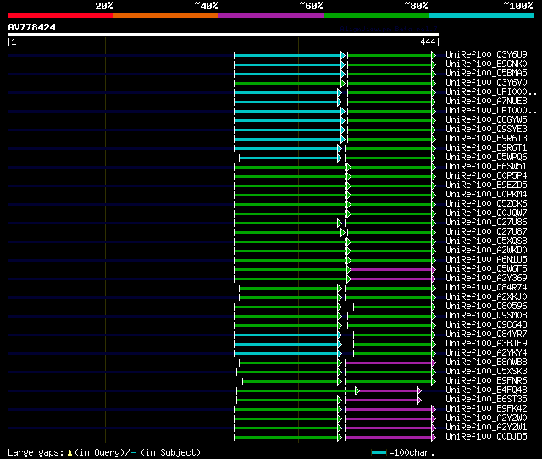Open subject UniRef100_Q8GYW5

tap(486, 119)
